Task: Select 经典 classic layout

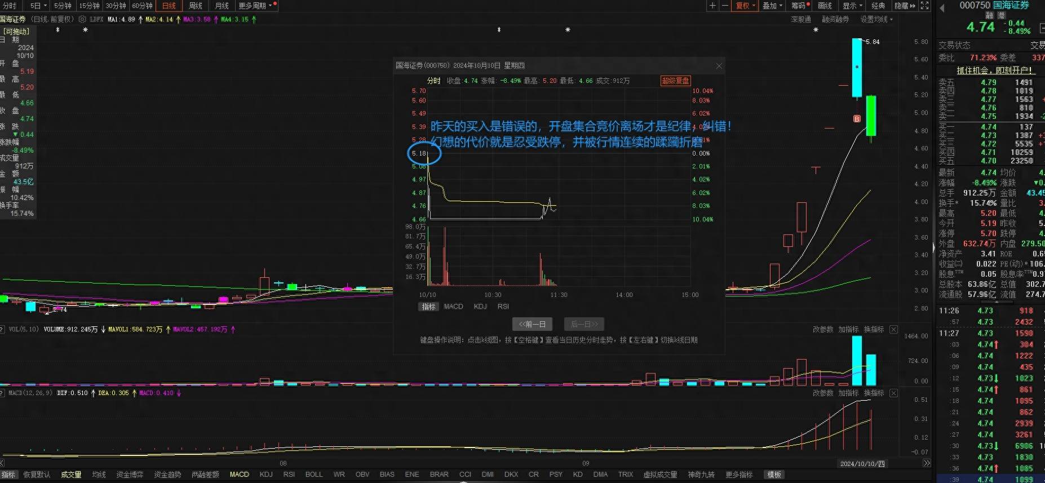Action: point(878,6)
